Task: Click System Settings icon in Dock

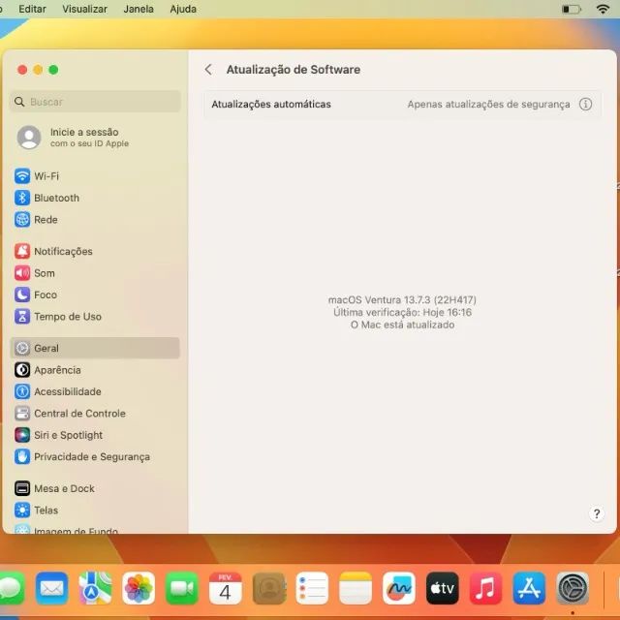Action: pyautogui.click(x=573, y=588)
